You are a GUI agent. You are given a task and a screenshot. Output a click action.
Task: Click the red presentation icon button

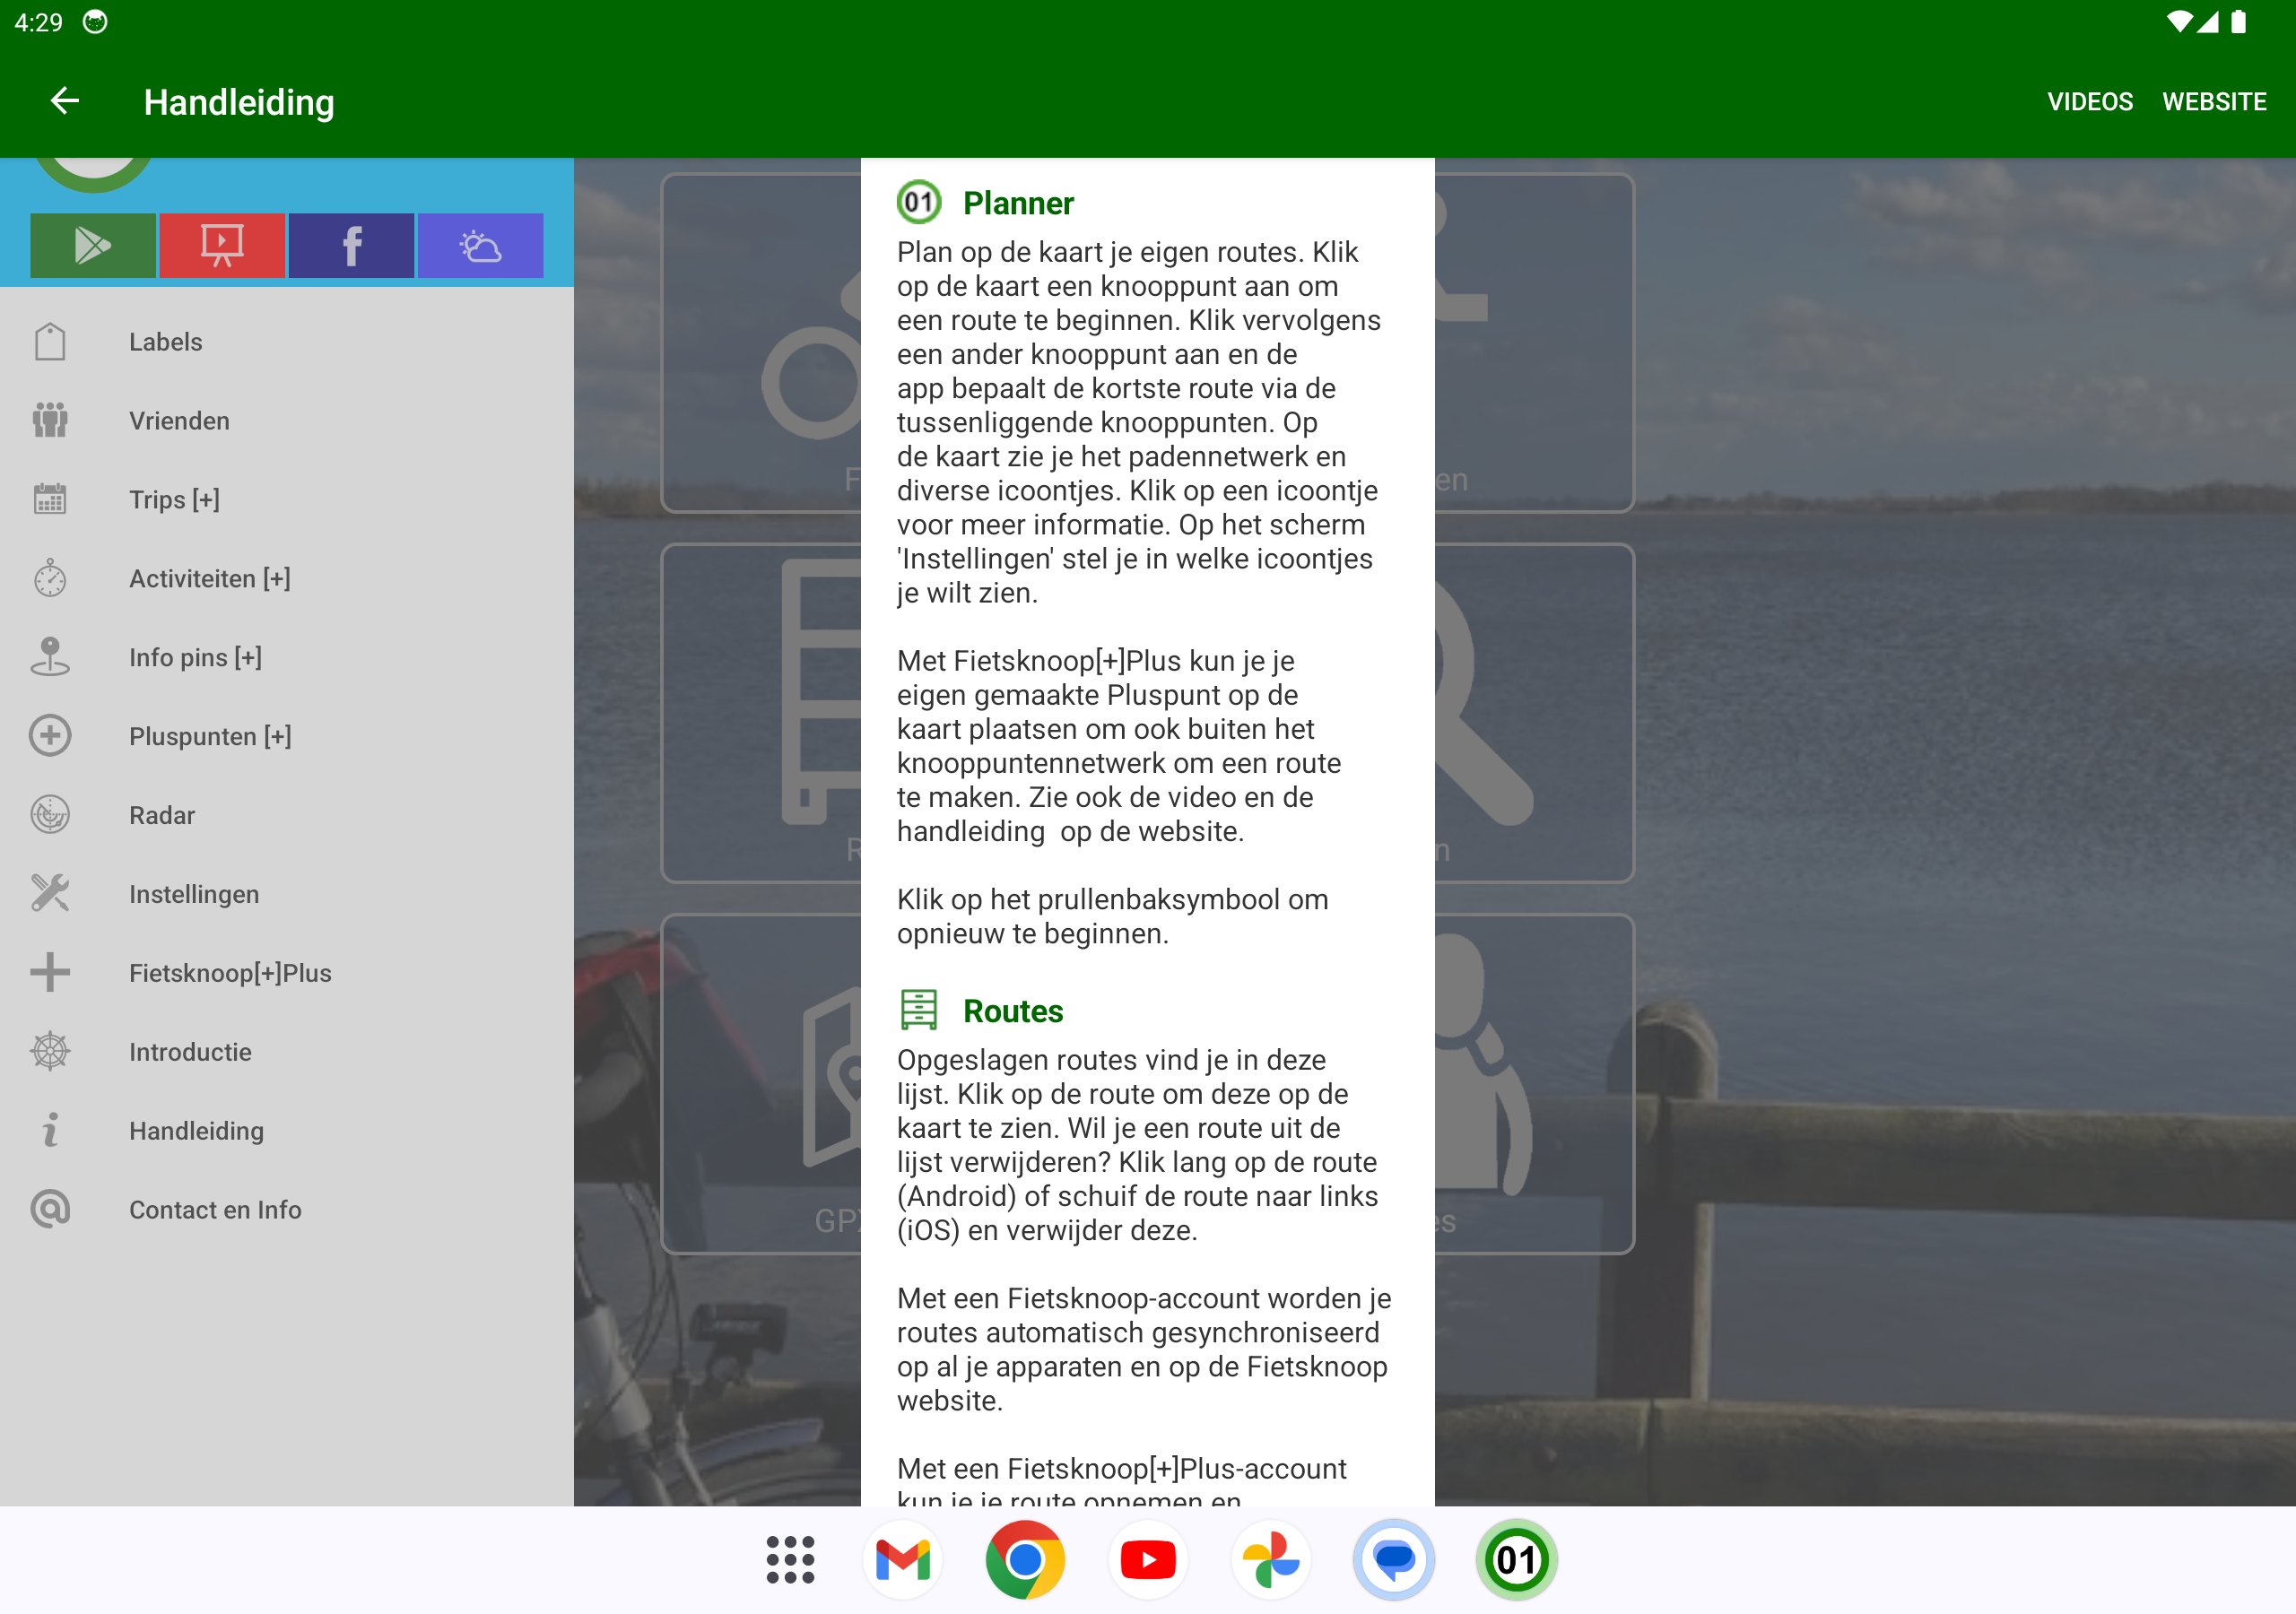click(x=222, y=245)
